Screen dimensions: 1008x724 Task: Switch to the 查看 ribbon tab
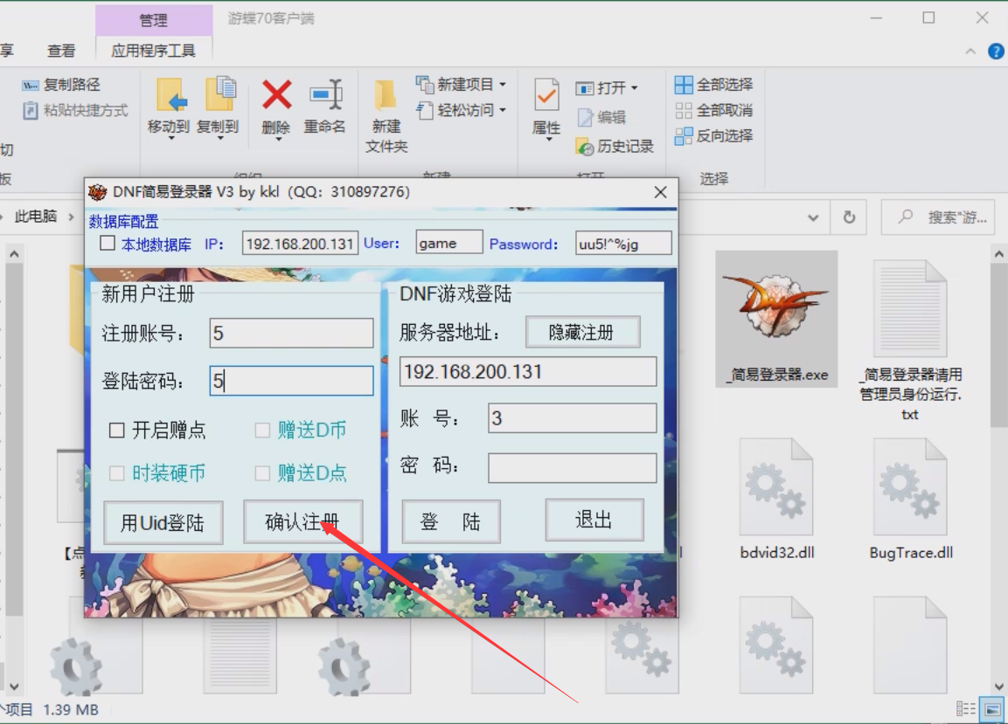tap(59, 51)
